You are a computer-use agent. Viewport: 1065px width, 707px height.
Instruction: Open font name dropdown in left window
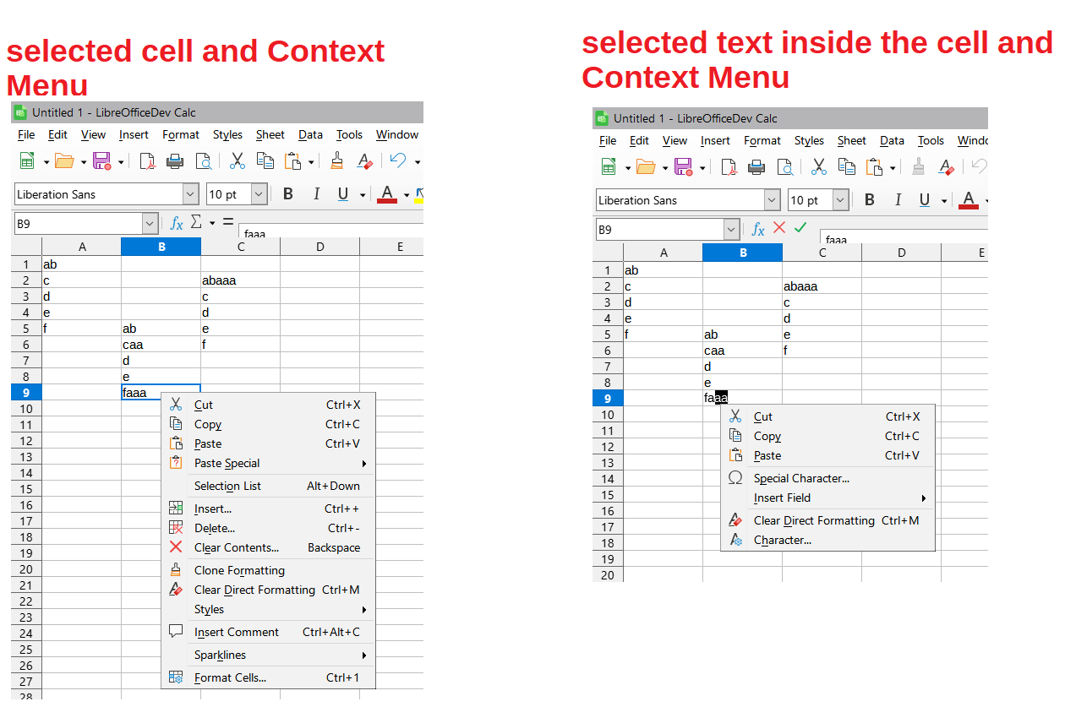pos(190,194)
